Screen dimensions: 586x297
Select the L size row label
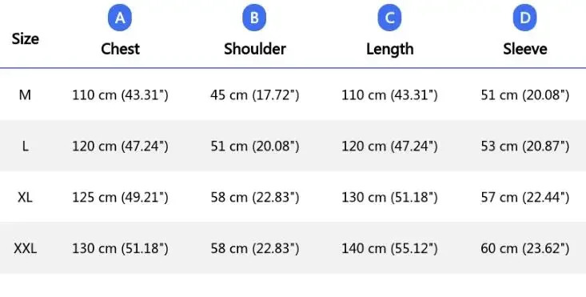point(25,146)
